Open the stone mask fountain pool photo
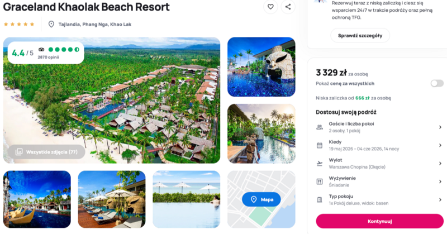This screenshot has width=447, height=234. (261, 67)
